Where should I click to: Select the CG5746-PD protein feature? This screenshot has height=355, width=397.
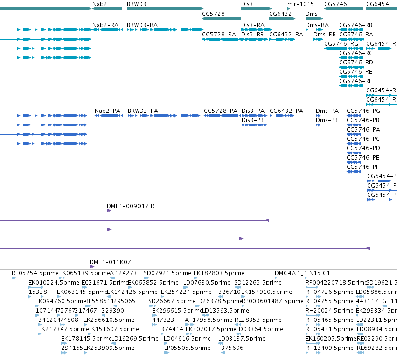click(x=354, y=153)
